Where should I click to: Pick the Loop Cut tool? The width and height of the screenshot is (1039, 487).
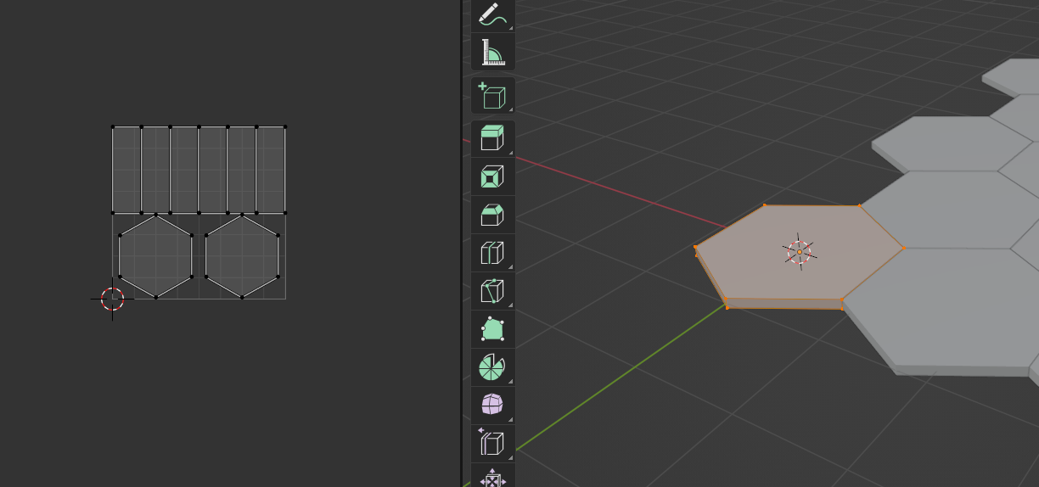coord(492,253)
